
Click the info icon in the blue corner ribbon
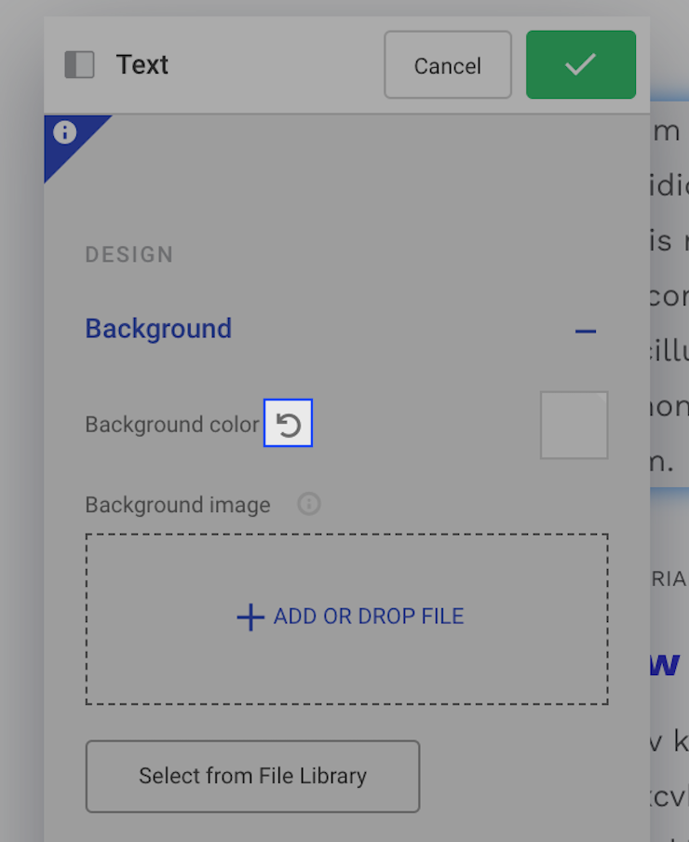tap(65, 132)
